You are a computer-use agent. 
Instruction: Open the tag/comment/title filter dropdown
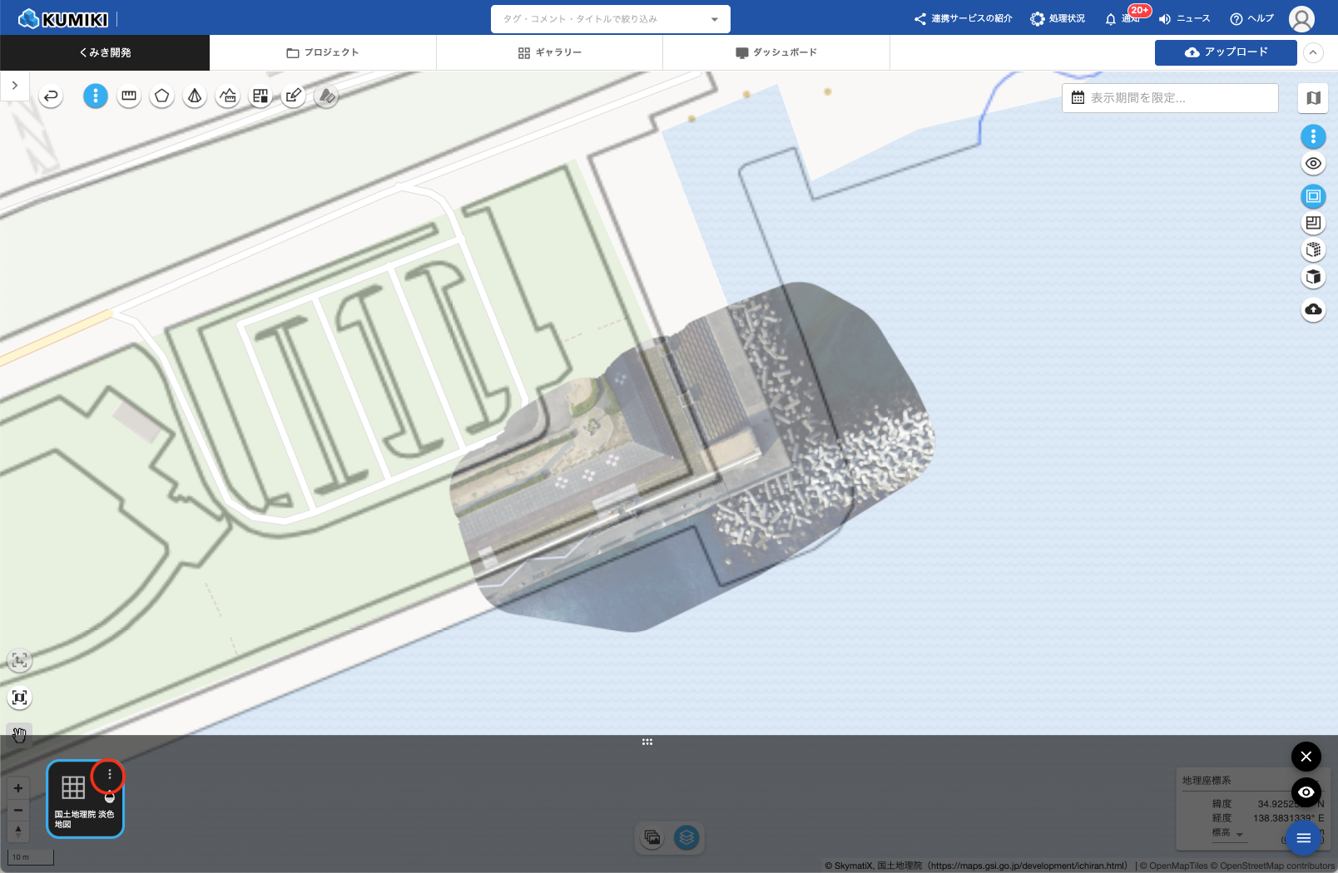610,19
